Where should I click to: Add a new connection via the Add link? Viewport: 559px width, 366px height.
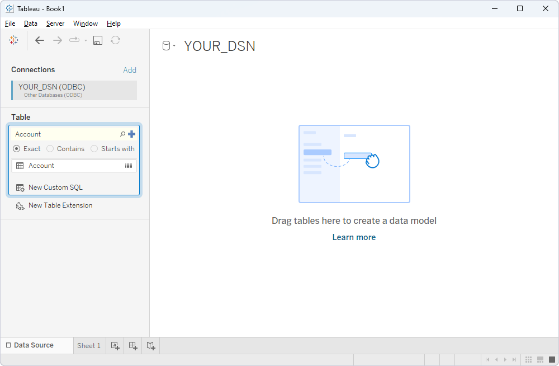130,69
